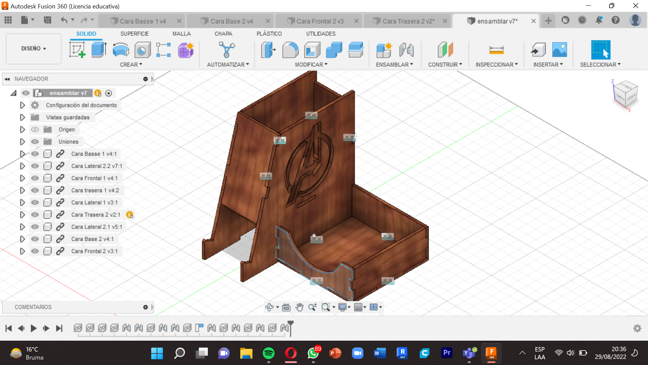Hide the Cara Basse 1 v4:1 component
648x365 pixels.
coord(35,154)
